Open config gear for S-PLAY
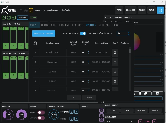The height and width of the screenshot is (123, 166). (115, 81)
